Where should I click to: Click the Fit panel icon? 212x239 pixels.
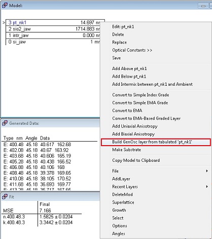(5, 196)
